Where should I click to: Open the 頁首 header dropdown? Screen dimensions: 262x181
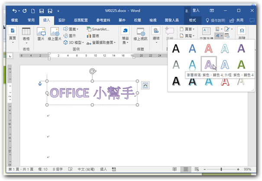point(187,29)
